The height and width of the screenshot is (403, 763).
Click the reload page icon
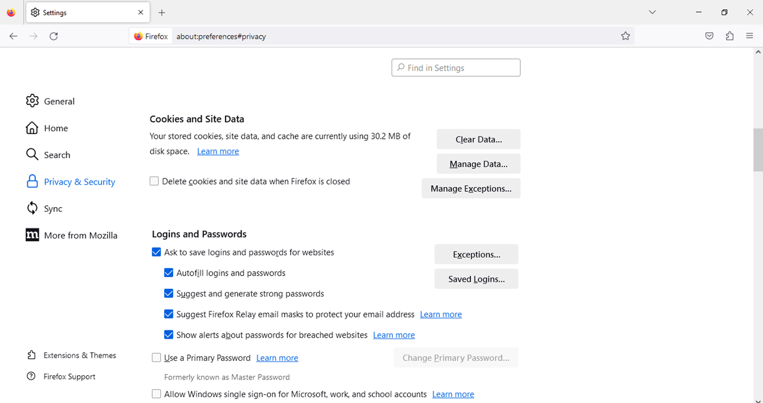point(54,36)
